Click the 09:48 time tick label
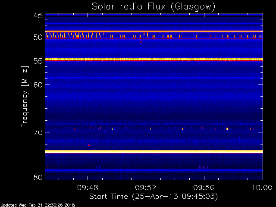The height and width of the screenshot is (207, 276). coord(88,188)
